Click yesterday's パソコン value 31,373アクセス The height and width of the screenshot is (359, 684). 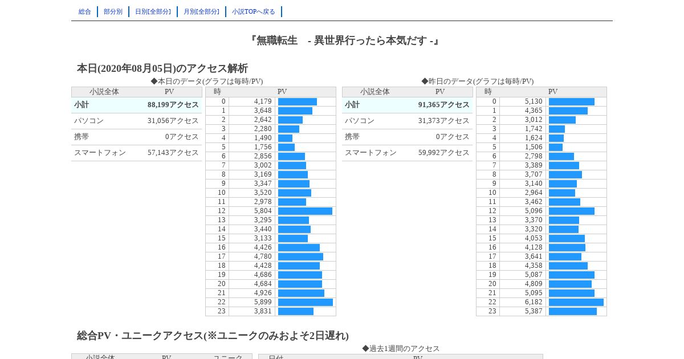[x=444, y=121]
